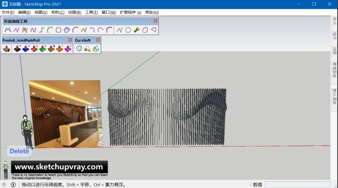
Task: Open the 绘图(R) menu
Action: click(75, 12)
